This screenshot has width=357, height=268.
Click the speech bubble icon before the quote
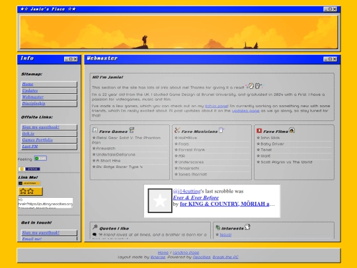[95, 234]
